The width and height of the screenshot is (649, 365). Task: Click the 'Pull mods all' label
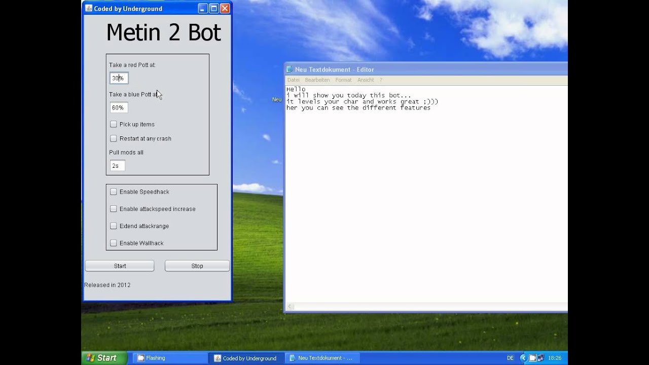(x=126, y=152)
